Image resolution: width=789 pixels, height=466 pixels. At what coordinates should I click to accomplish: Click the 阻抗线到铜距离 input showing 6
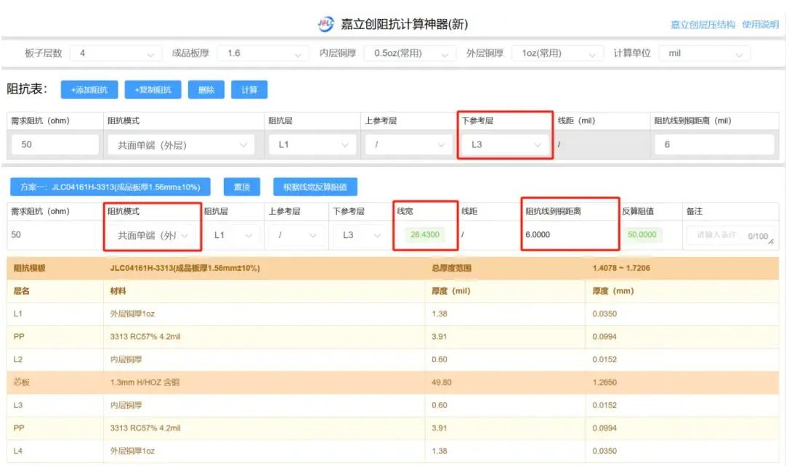tap(714, 144)
